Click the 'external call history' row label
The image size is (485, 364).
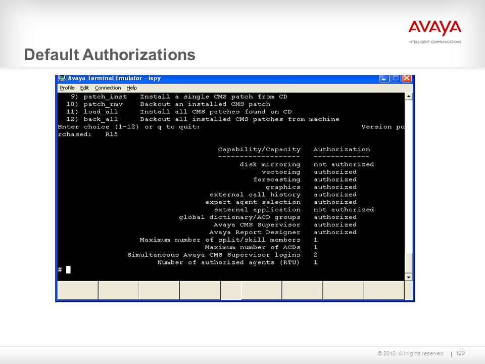(255, 195)
